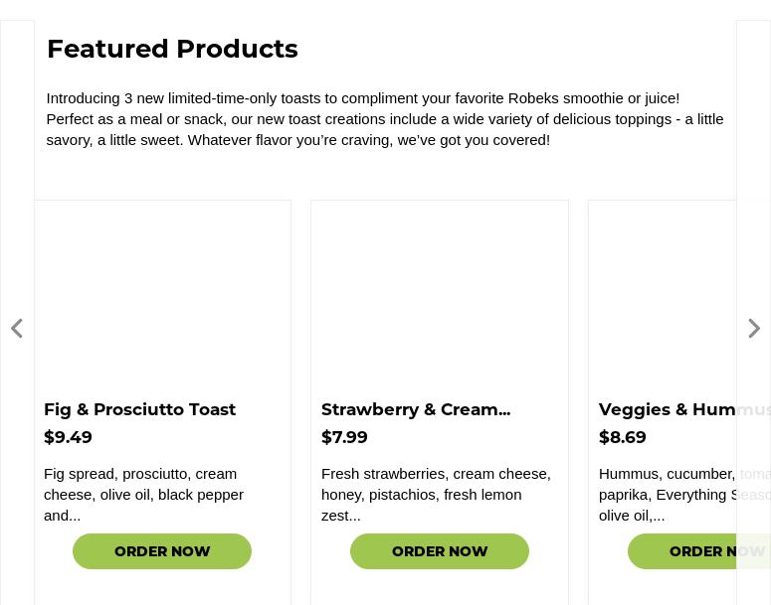The width and height of the screenshot is (771, 605).
Task: Open the Fig & Prosciutto Toast title
Action: click(139, 409)
